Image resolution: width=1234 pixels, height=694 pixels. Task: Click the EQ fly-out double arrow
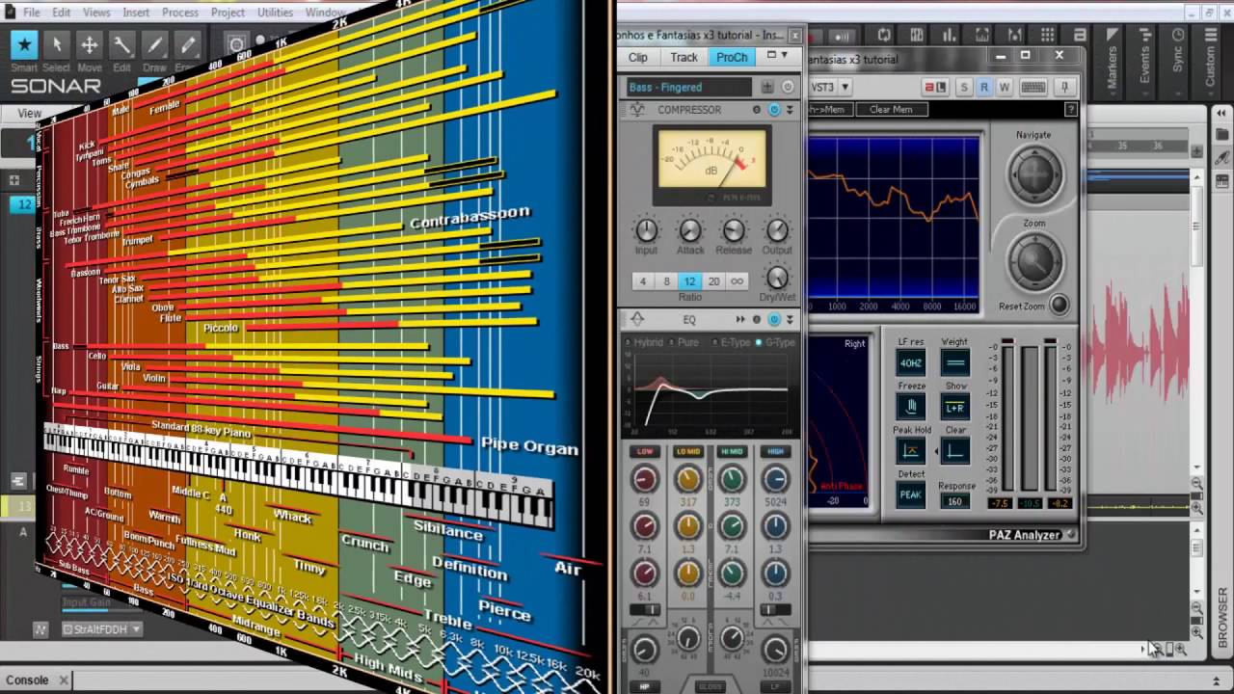(x=740, y=319)
